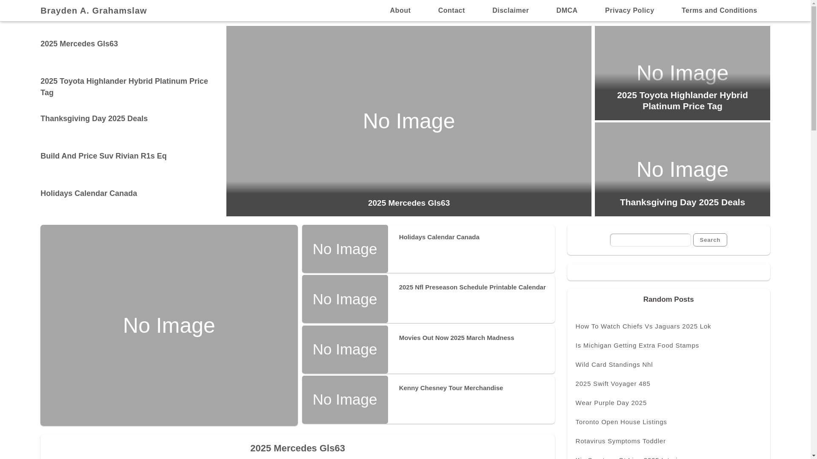This screenshot has width=817, height=459.
Task: Open Kenny Chesney Tour Merchandise post
Action: [x=451, y=388]
